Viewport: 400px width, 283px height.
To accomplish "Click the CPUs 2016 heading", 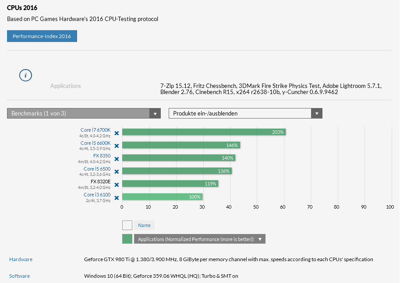I will 22,8.
